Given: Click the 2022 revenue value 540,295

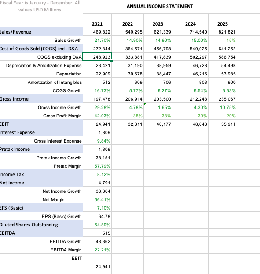Looking at the screenshot, I should pos(128,32).
